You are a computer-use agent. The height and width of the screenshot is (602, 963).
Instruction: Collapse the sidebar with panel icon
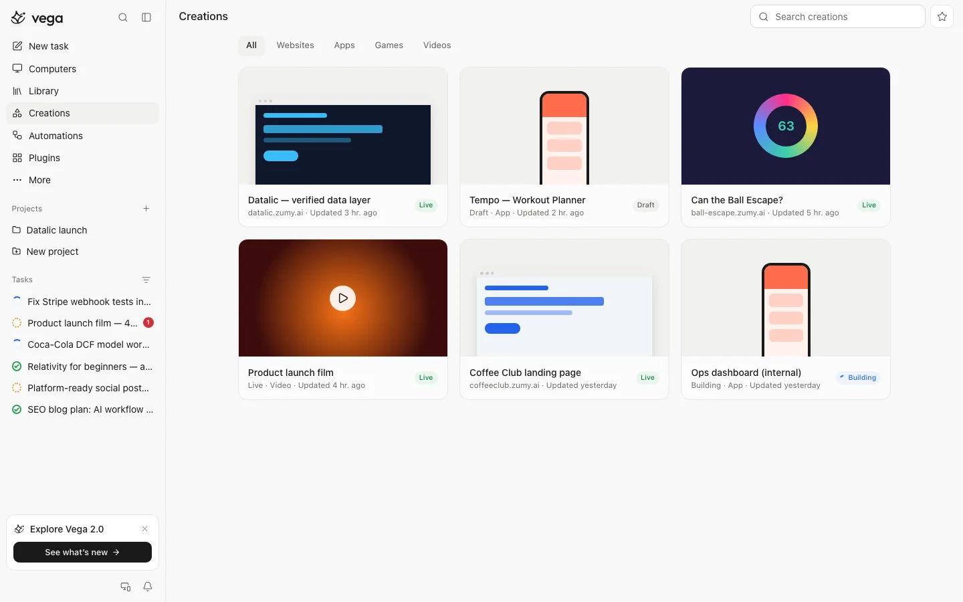point(146,17)
